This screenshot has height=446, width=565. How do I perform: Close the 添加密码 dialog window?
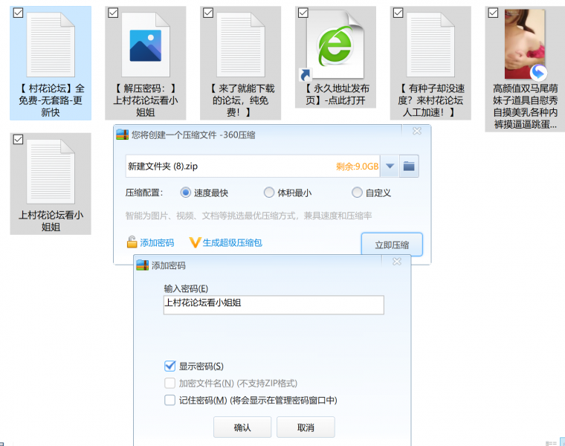point(398,262)
